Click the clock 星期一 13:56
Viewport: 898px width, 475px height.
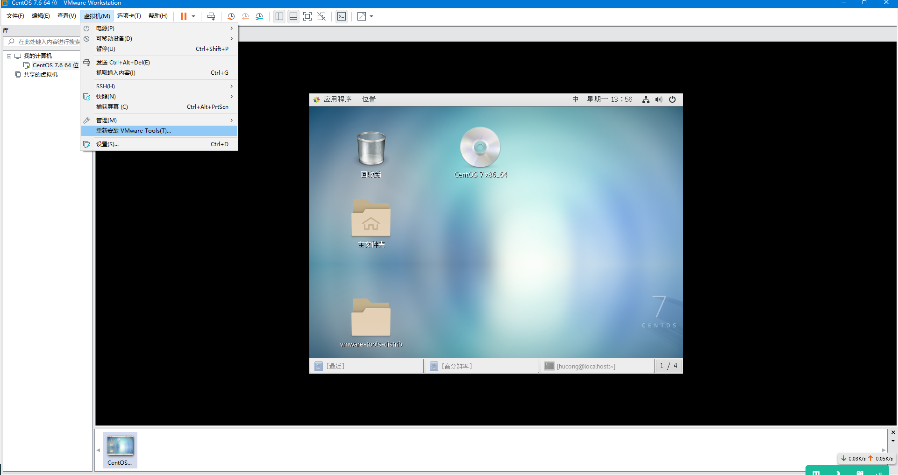pyautogui.click(x=610, y=99)
